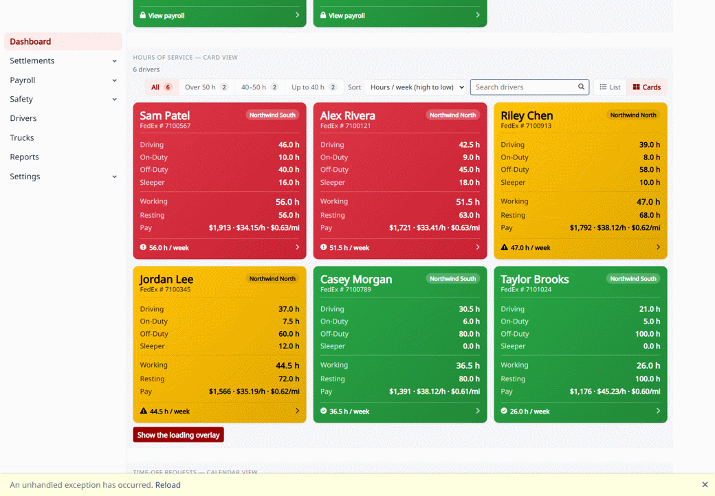This screenshot has height=496, width=715.
Task: Click alert icon beside 56.0 h / week
Action: [x=143, y=247]
